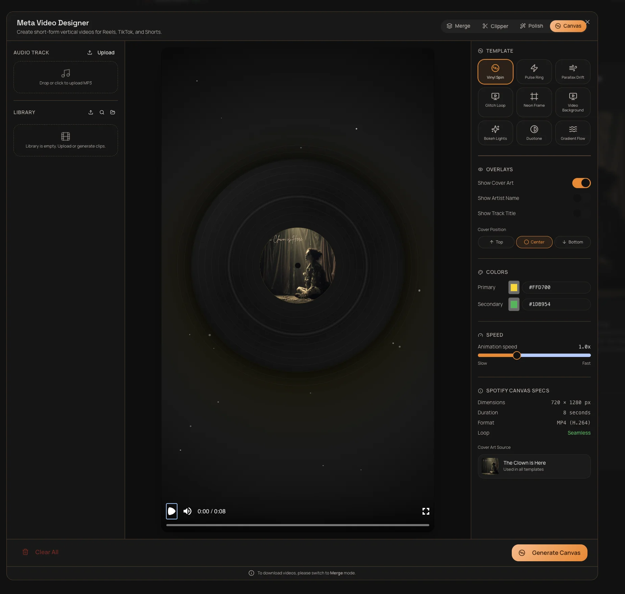Screen dimensions: 625x594
Task: Close the Meta Video Designer dialog
Action: pos(587,22)
